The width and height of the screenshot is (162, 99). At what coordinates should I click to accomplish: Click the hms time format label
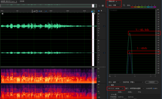(x=2, y=11)
